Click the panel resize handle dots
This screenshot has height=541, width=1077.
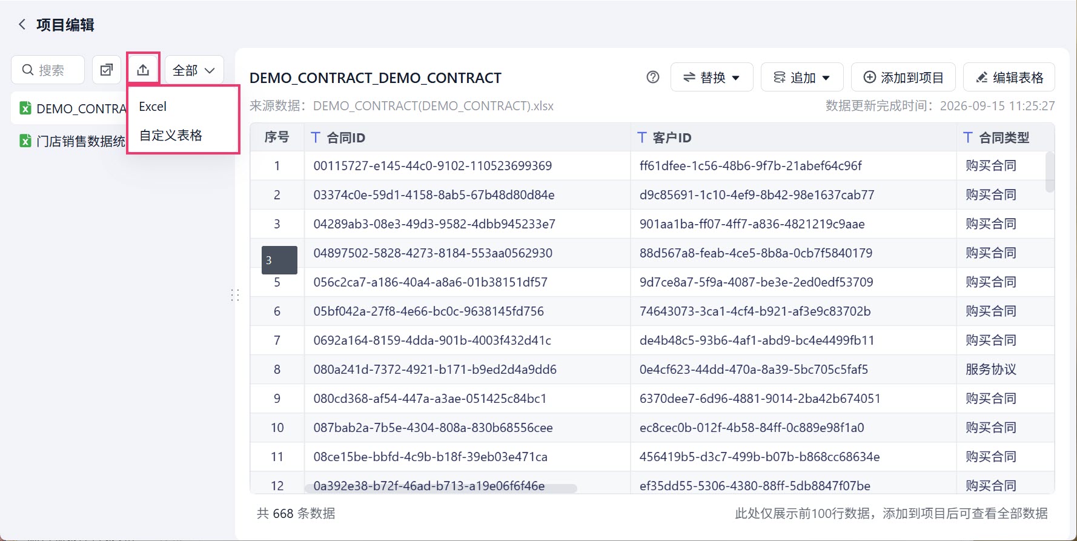[235, 295]
